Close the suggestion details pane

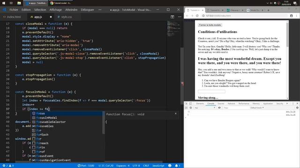[176, 114]
